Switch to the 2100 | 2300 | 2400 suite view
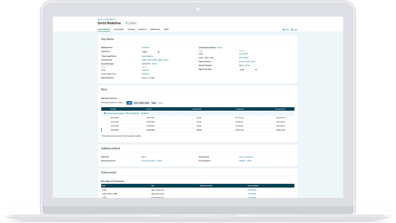The image size is (396, 223). tap(141, 103)
